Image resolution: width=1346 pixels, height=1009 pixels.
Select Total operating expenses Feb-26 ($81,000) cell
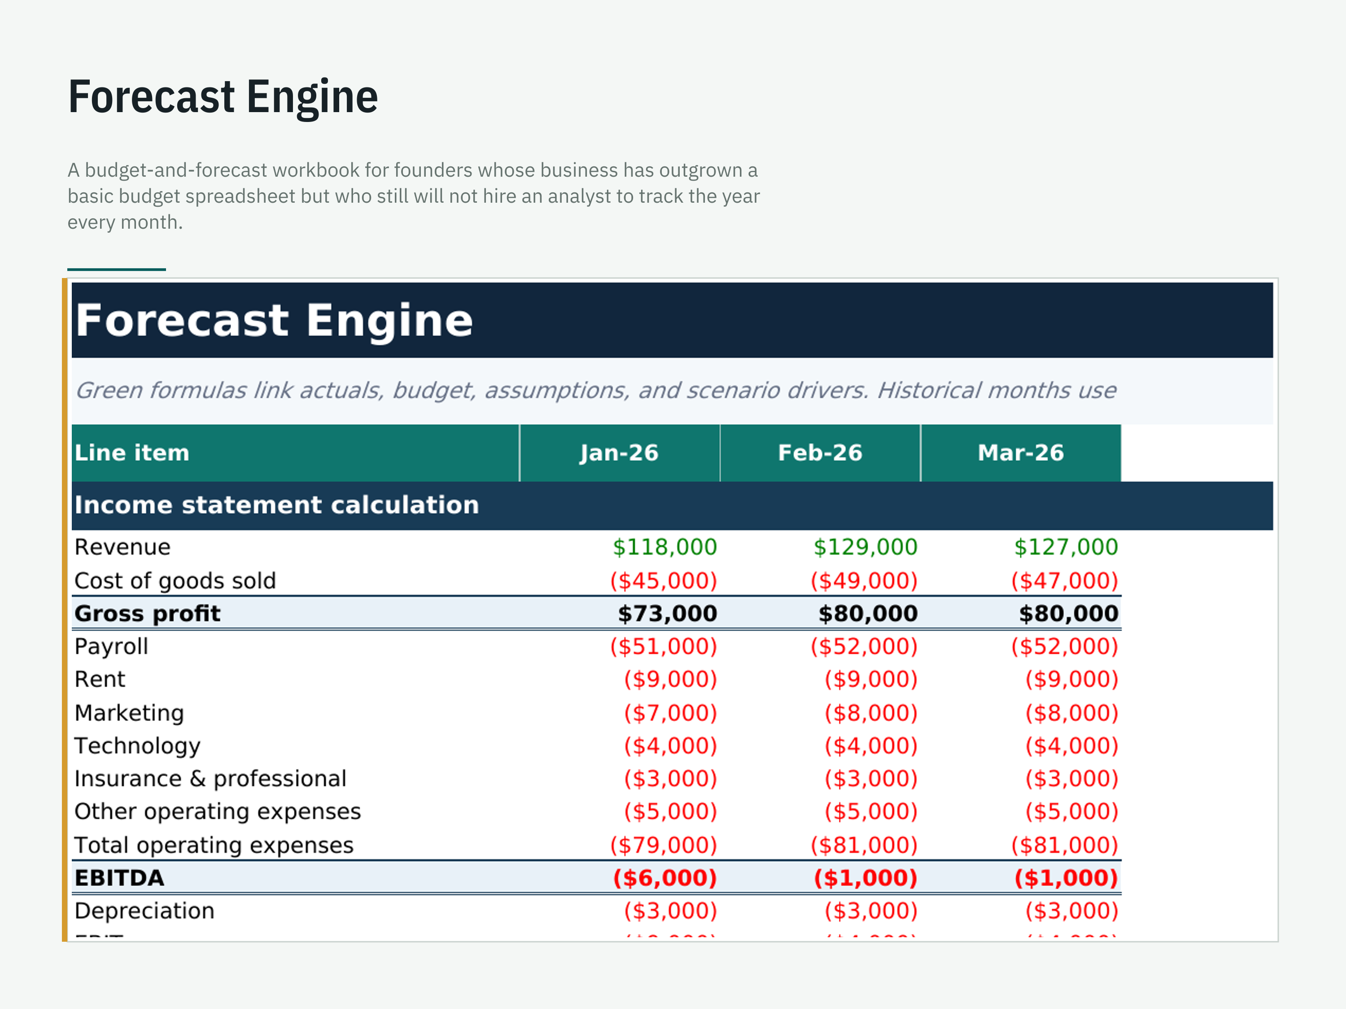(864, 845)
